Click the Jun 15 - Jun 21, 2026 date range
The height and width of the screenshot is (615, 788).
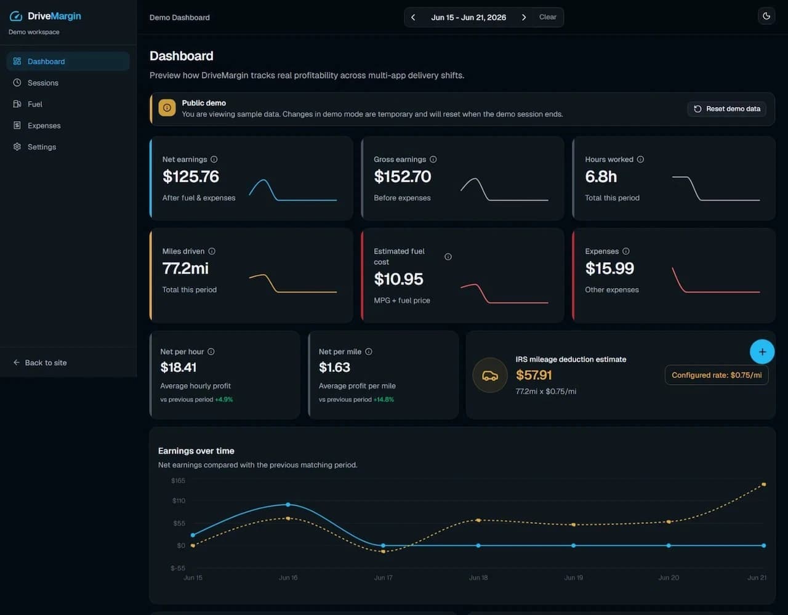(x=468, y=17)
